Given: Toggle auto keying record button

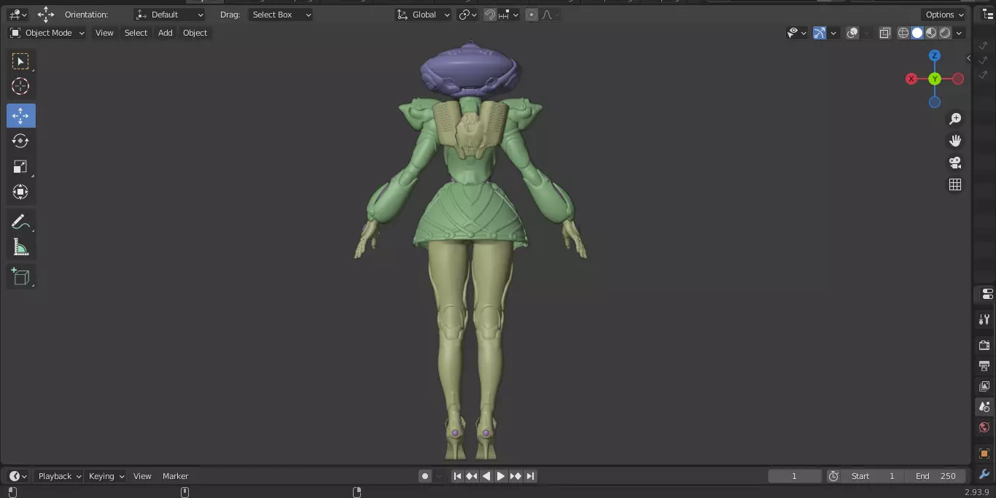Looking at the screenshot, I should (x=425, y=476).
